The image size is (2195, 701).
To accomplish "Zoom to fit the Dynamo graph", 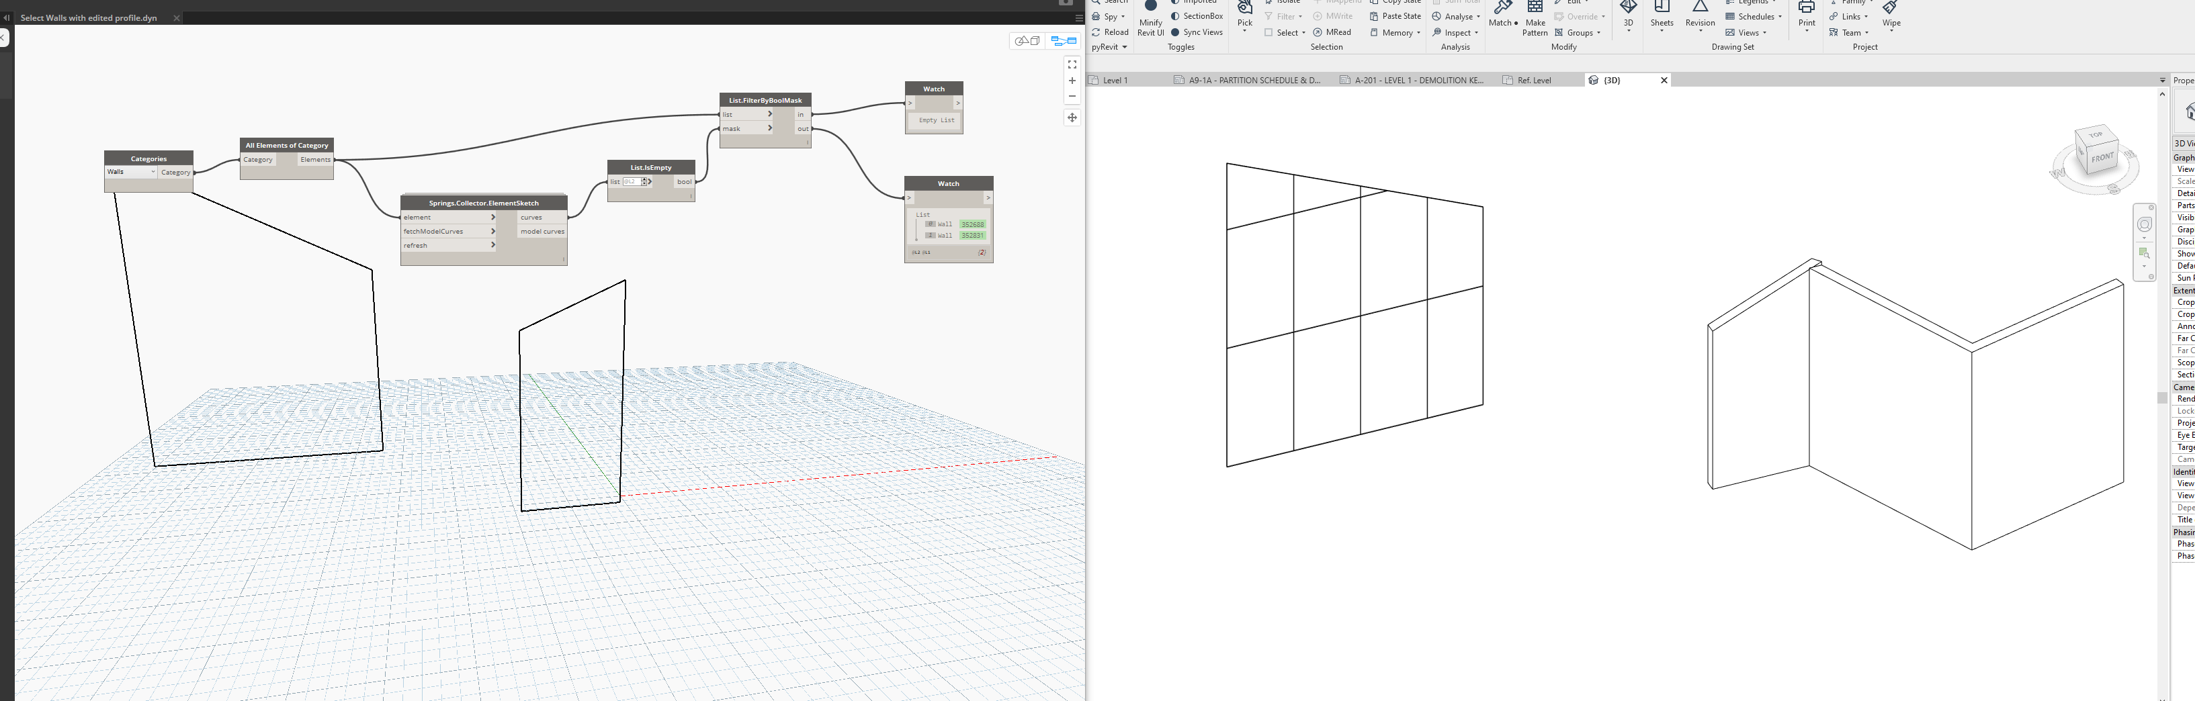I will point(1072,64).
